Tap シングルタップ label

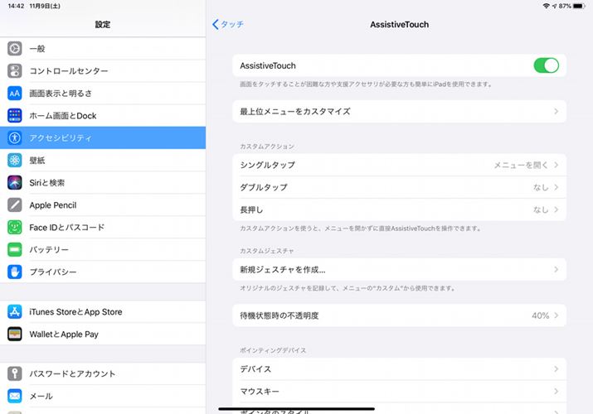[x=267, y=165]
